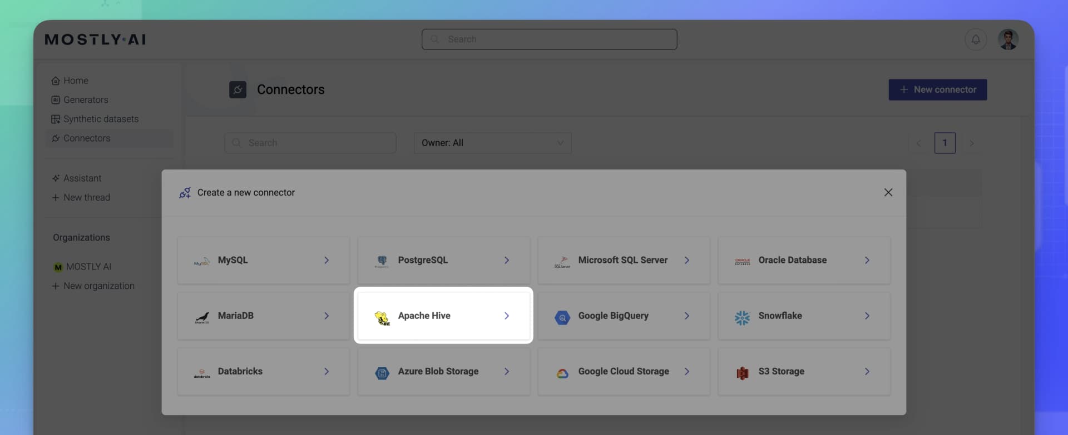Click the Azure Blob Storage icon

tap(382, 373)
